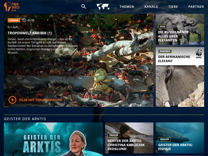Open the Kanäle menu
Image resolution: width=208 pixels, height=156 pixels.
(x=151, y=7)
